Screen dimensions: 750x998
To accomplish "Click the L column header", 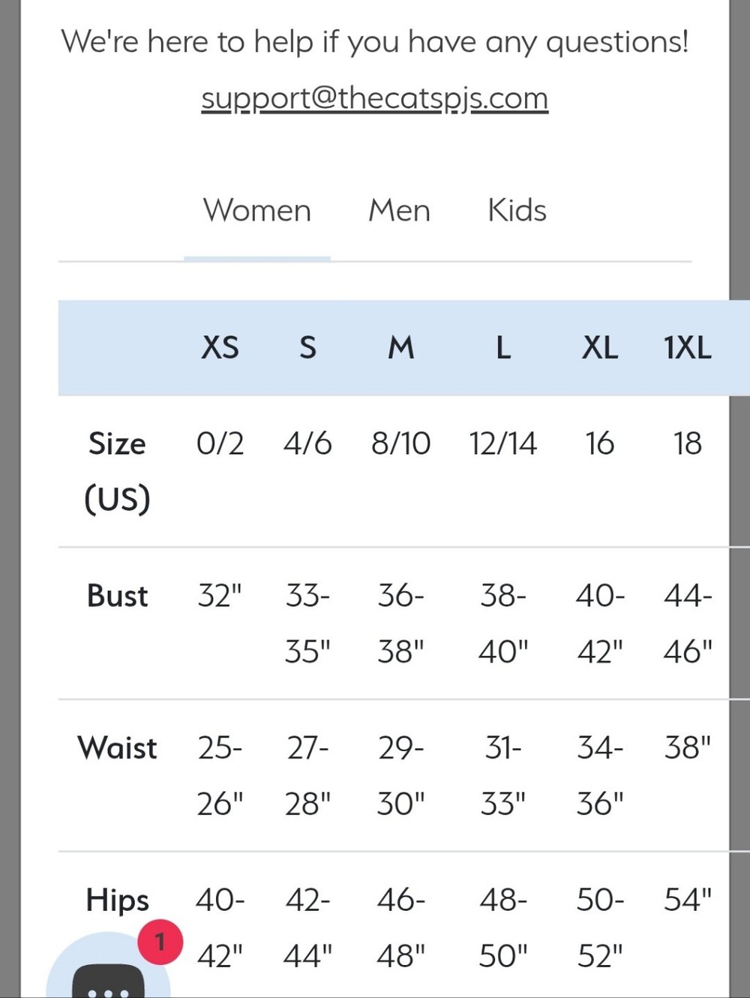I will point(503,348).
